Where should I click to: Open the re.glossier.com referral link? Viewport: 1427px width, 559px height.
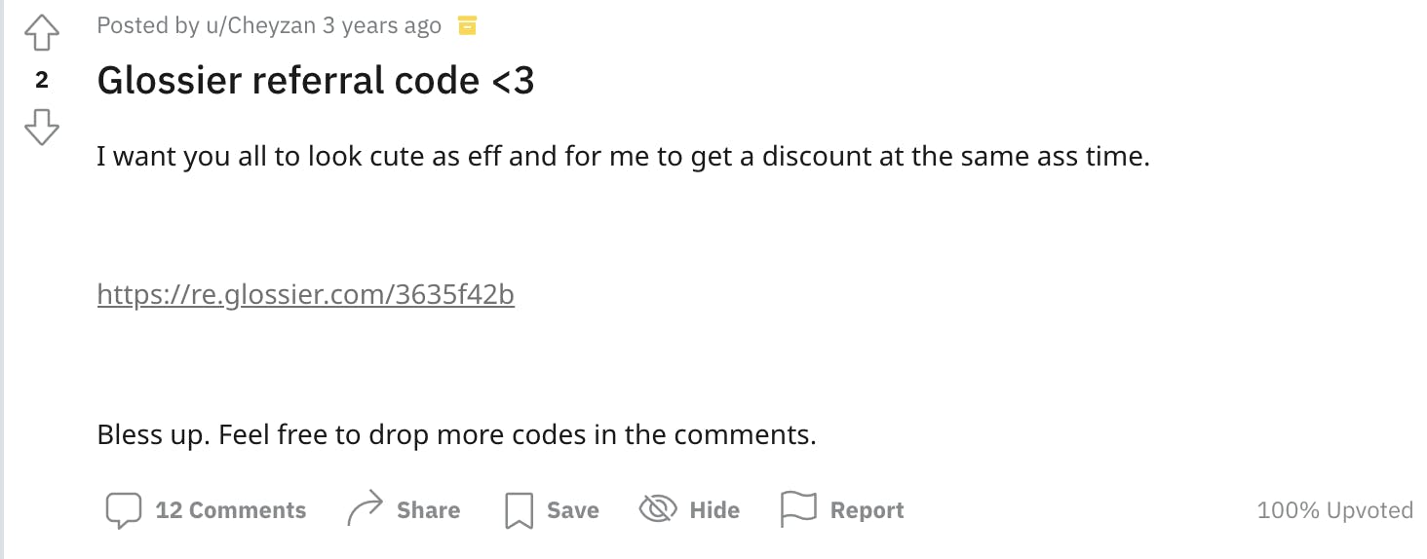click(x=306, y=294)
